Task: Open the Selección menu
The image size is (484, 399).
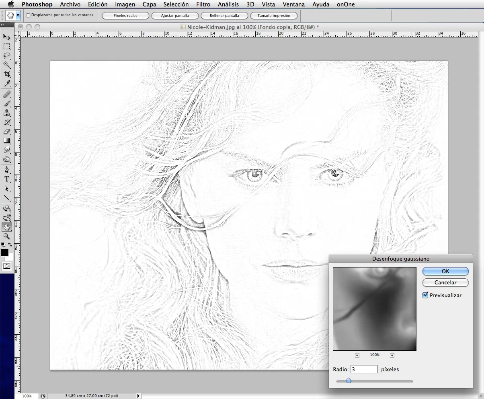Action: click(x=176, y=4)
